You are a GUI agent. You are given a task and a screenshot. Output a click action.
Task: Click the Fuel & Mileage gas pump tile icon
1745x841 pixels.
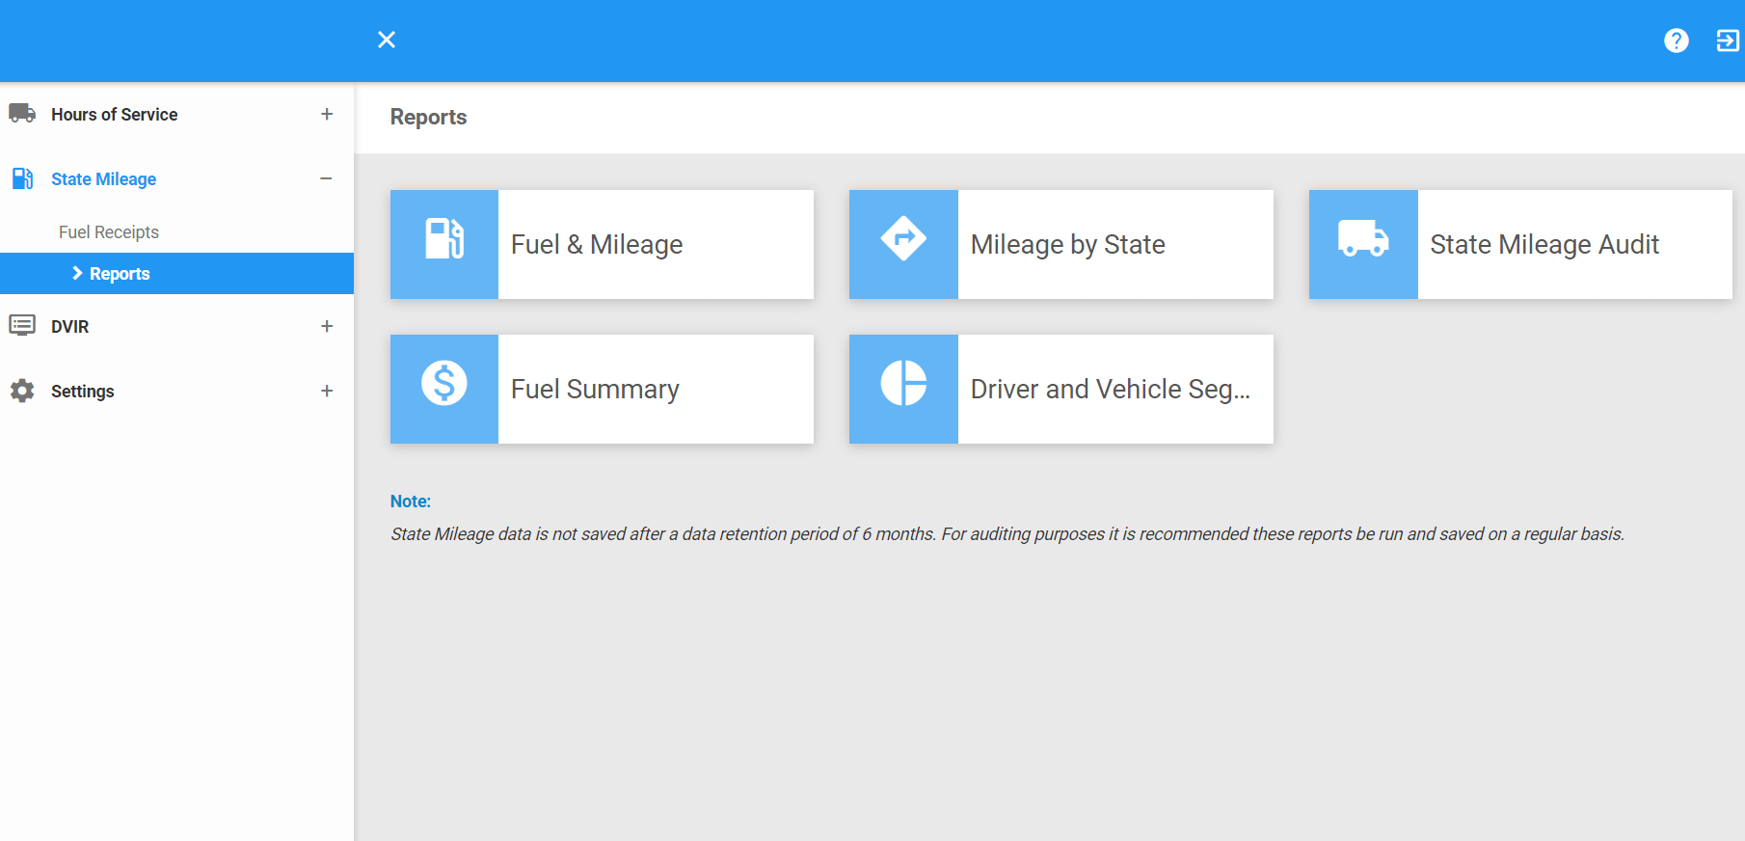(444, 238)
